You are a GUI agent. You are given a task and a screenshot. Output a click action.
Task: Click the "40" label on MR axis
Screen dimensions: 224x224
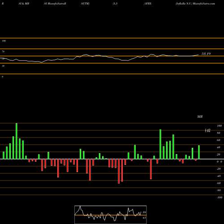tap(219, 147)
